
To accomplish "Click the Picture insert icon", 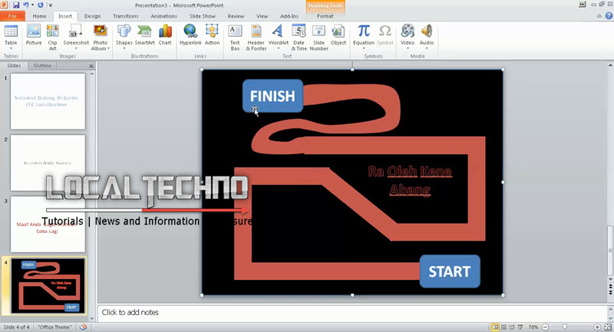I will (34, 35).
